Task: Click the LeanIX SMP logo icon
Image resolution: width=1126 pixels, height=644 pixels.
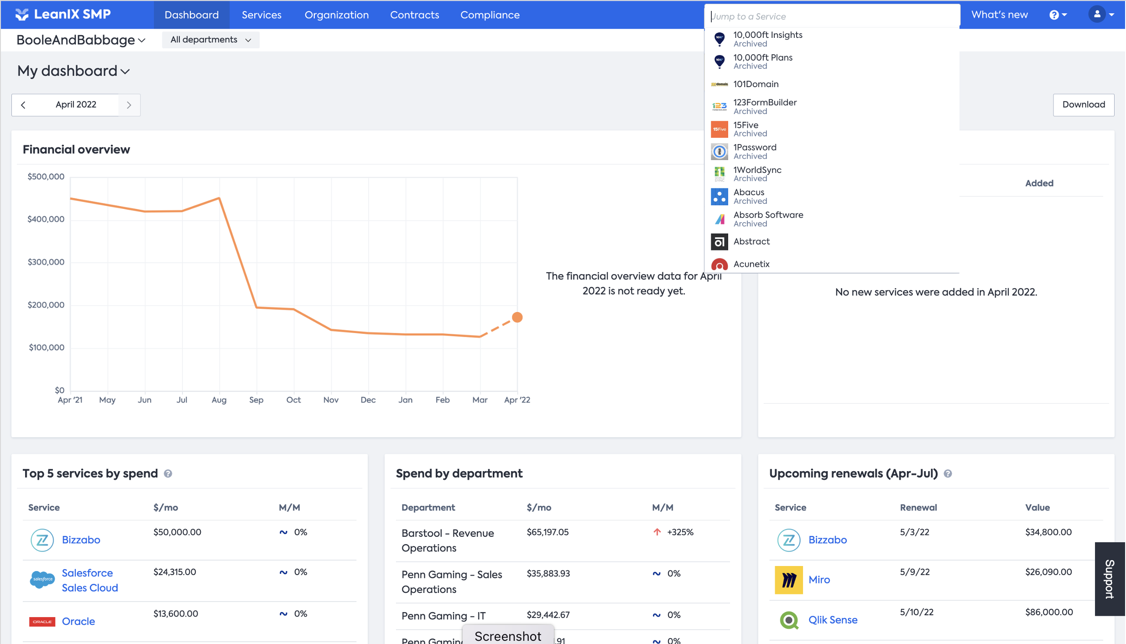Action: click(21, 15)
